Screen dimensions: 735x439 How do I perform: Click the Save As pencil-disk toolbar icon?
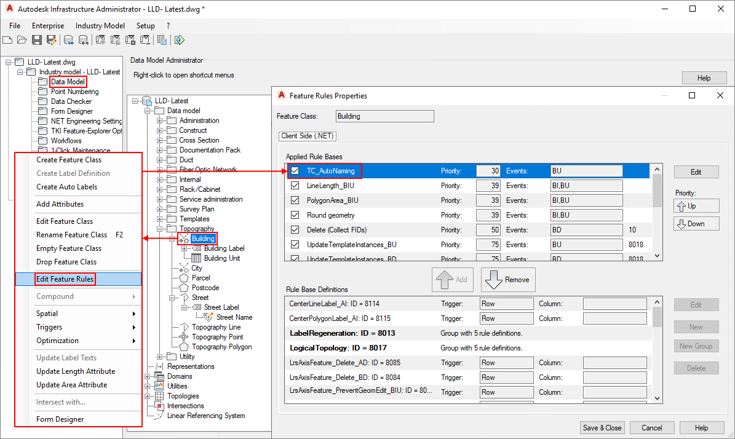51,41
